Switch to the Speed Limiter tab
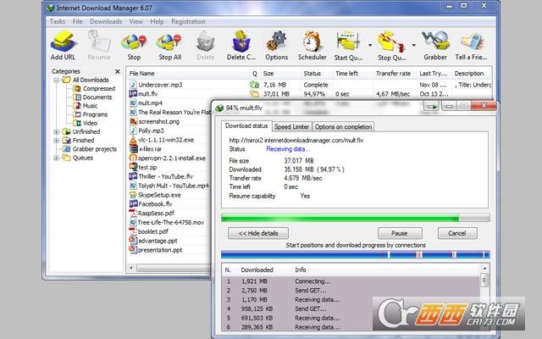The image size is (542, 339). (x=291, y=127)
